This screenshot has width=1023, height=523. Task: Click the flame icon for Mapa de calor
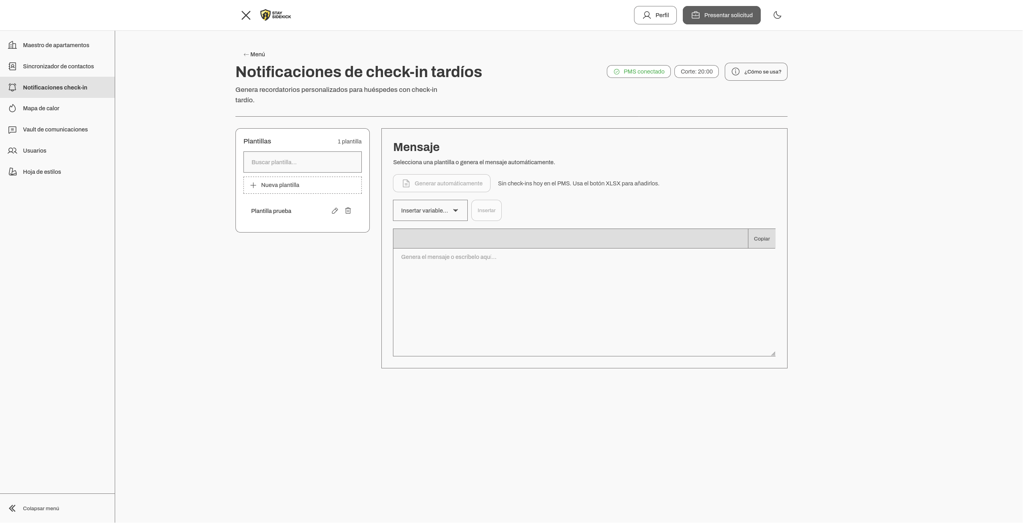(12, 108)
